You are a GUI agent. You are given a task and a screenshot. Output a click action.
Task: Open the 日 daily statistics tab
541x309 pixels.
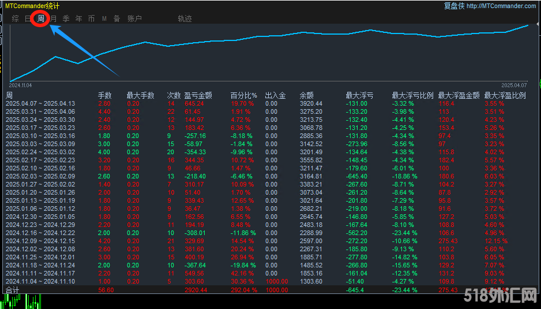pyautogui.click(x=28, y=18)
